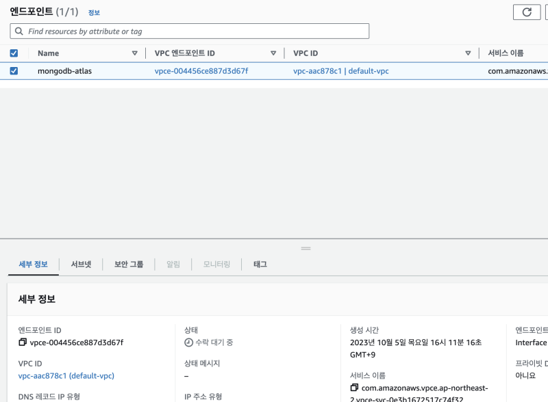Sort by VPC ID column arrow
Image resolution: width=548 pixels, height=402 pixels.
point(469,53)
